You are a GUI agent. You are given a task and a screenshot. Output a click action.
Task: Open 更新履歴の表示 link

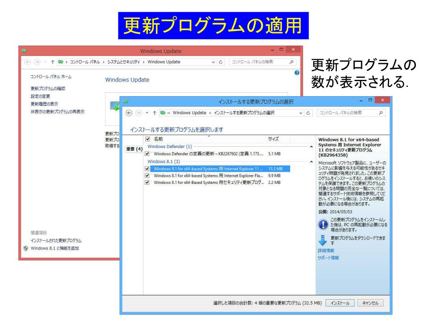point(44,104)
